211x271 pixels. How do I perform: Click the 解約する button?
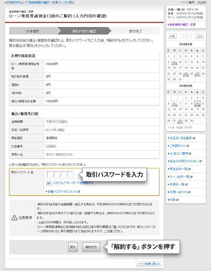point(91,247)
